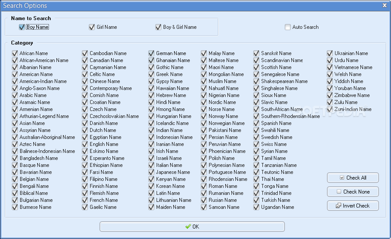Toggle the Boy & Girl Name checkbox
The width and height of the screenshot is (391, 239).
(158, 27)
